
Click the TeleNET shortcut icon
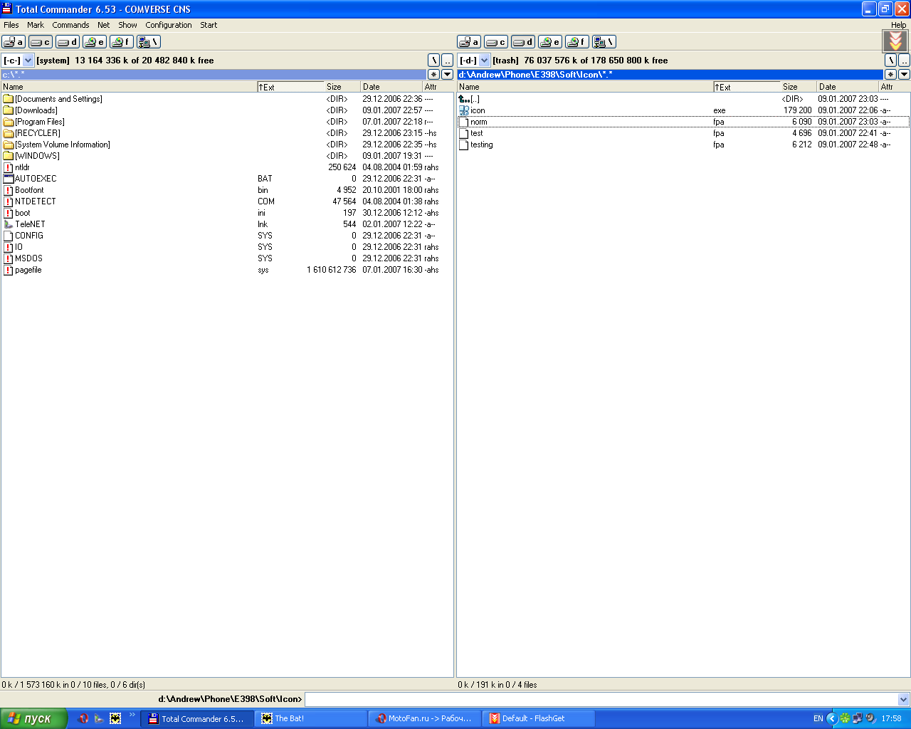click(x=9, y=224)
